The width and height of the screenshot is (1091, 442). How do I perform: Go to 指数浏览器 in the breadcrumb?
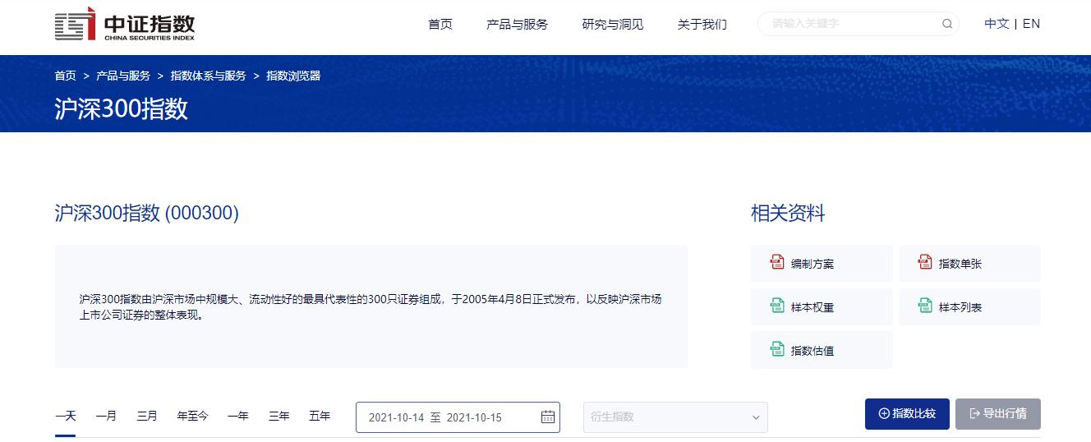click(x=293, y=76)
